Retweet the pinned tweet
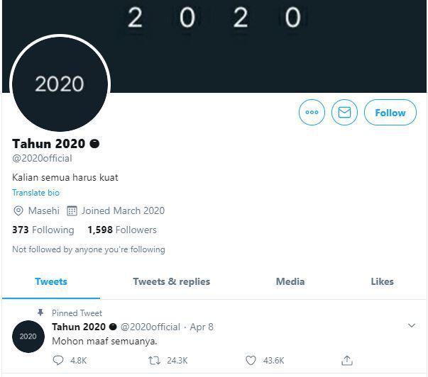 point(154,361)
